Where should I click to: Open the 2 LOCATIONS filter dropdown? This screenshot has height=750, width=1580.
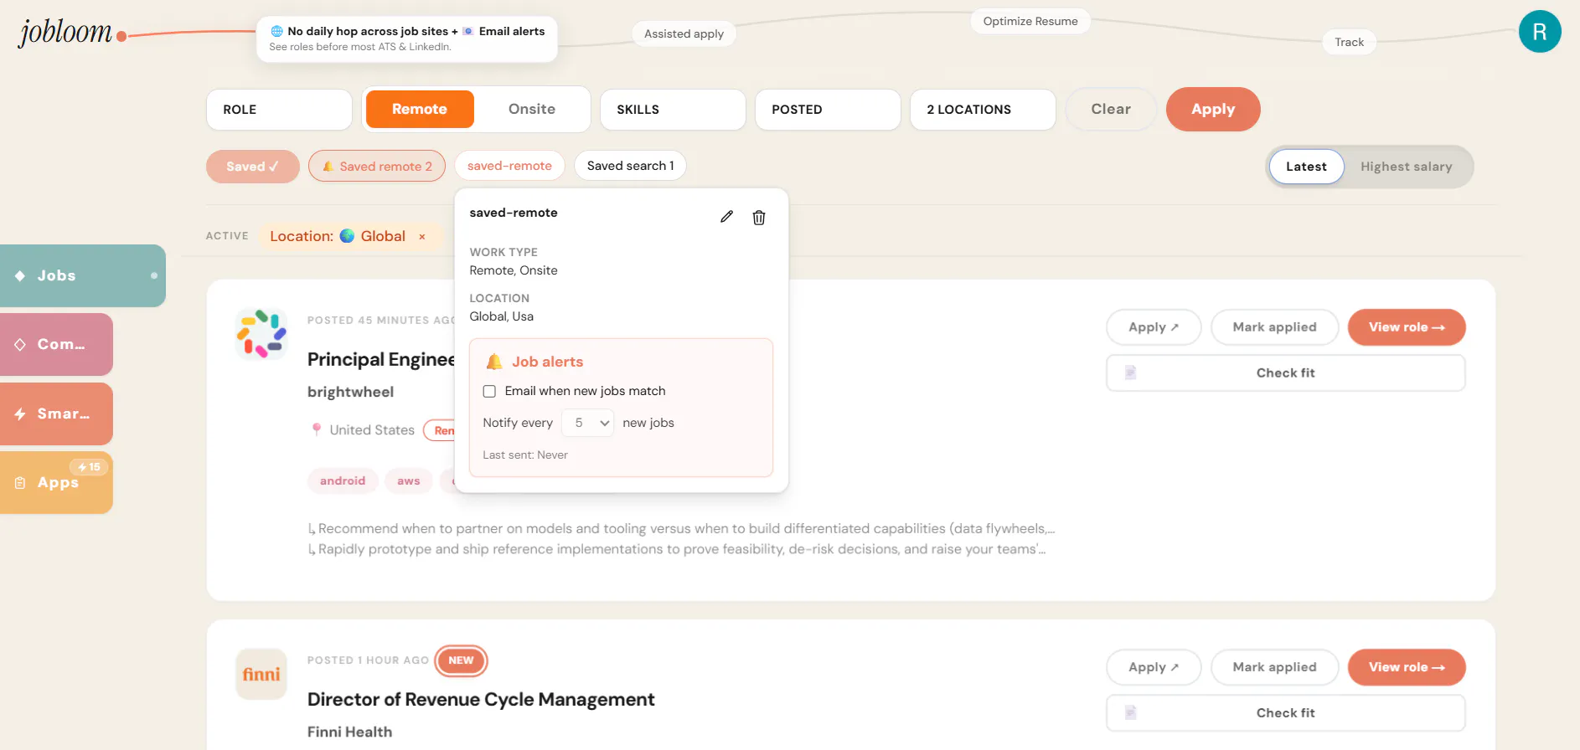983,110
